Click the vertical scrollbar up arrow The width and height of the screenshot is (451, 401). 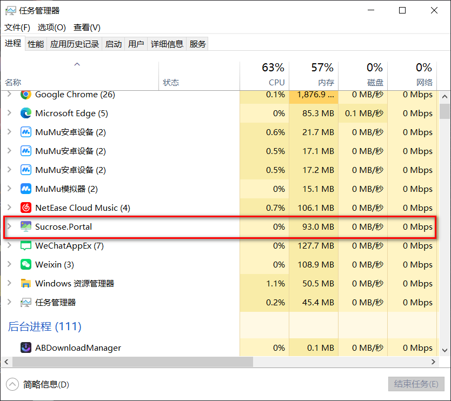445,97
